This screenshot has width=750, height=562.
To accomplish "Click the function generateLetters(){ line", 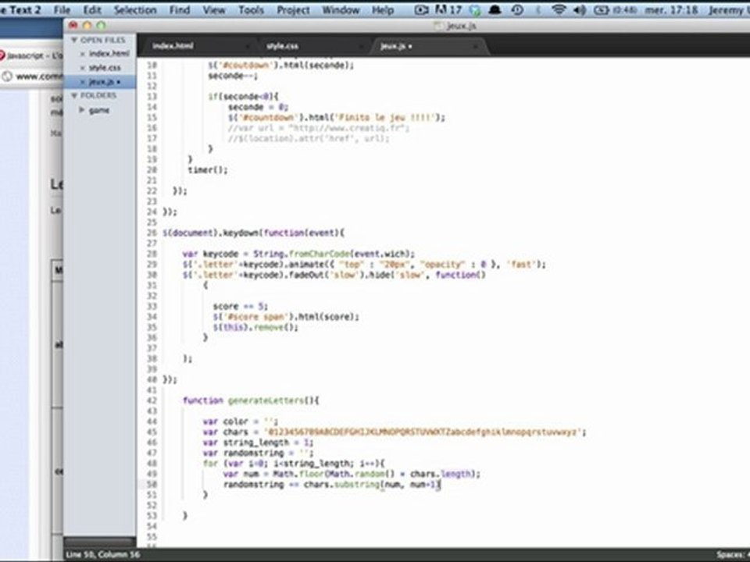I will 251,400.
